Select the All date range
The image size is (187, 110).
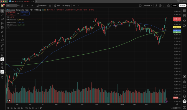pyautogui.click(x=36, y=108)
